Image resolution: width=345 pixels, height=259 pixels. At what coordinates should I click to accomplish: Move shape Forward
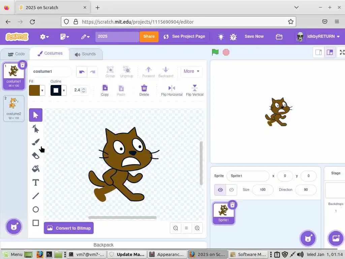click(149, 72)
